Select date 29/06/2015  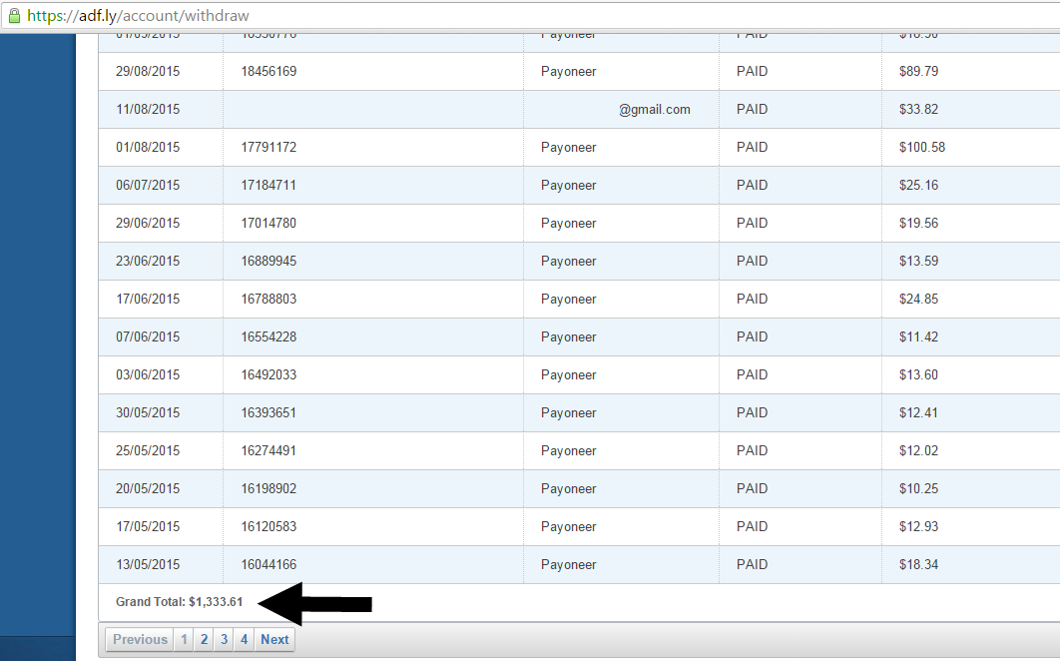[148, 223]
